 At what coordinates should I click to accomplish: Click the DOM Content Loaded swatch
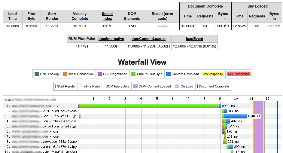tap(135, 86)
